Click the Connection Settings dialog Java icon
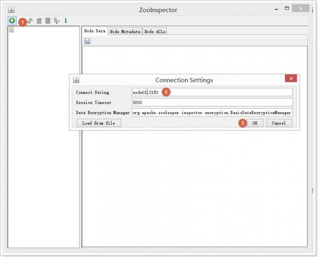Screen dimensions: 318x257 (x=76, y=80)
